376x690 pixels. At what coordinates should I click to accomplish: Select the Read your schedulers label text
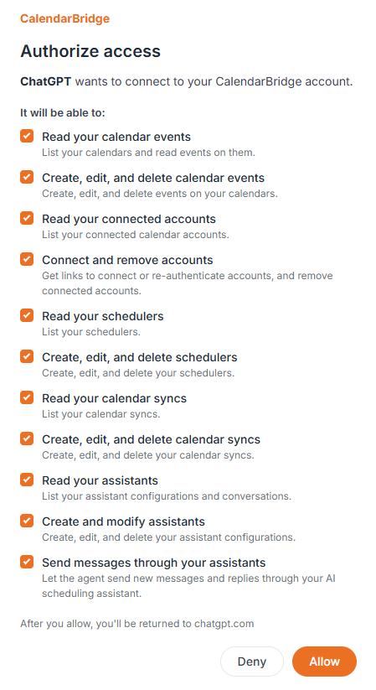[x=103, y=316]
